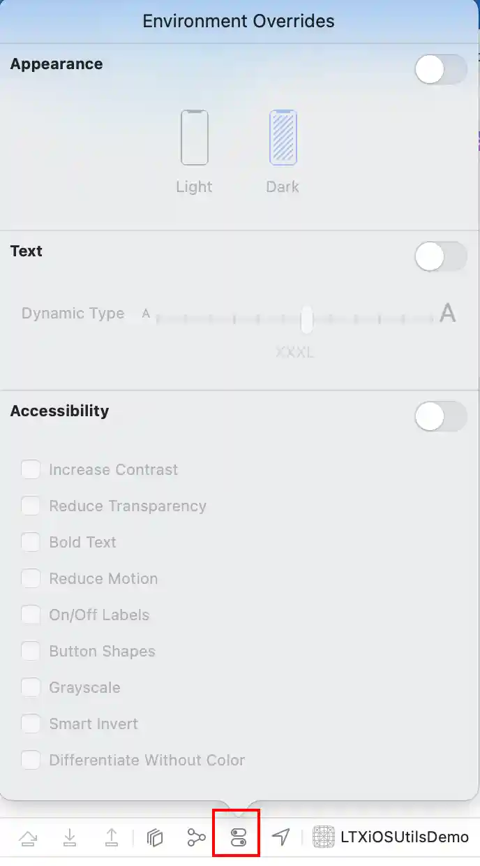Click the LTXiOSUtilsDemo process item

[392, 837]
